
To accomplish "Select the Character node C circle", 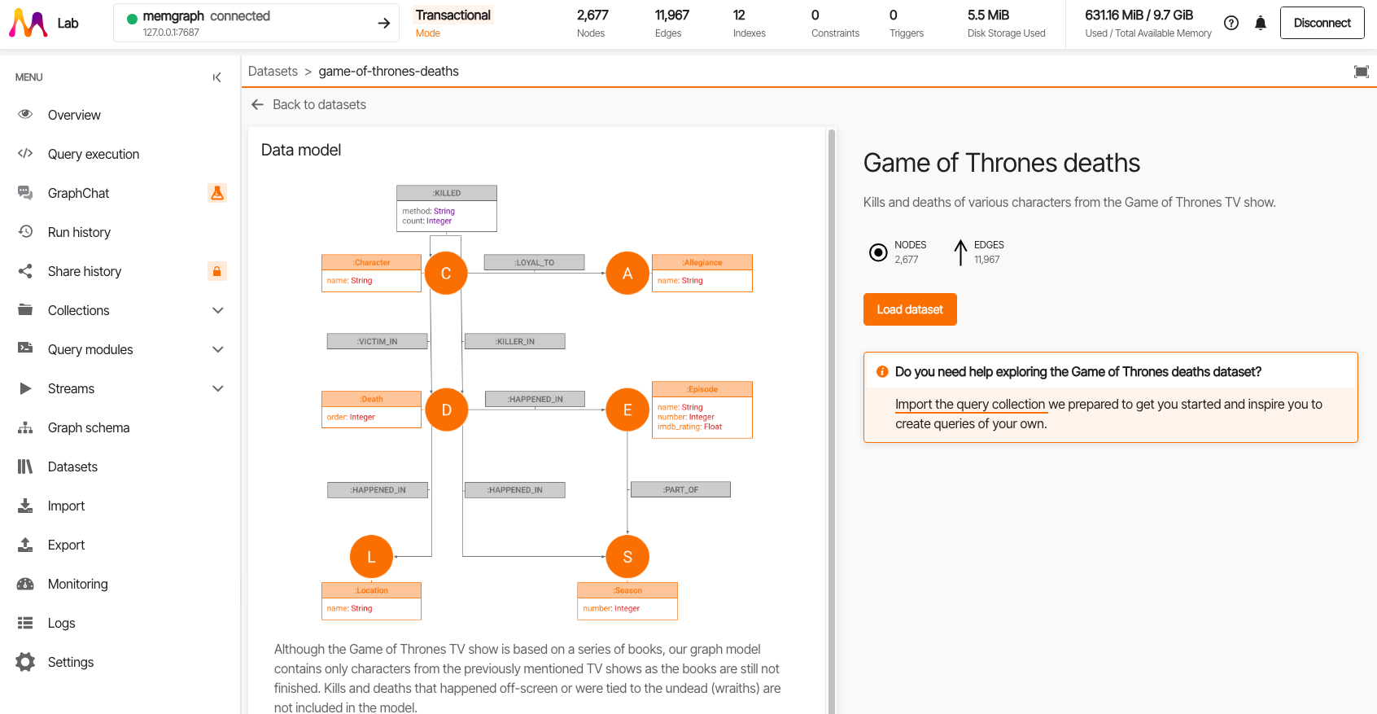I will coord(446,274).
